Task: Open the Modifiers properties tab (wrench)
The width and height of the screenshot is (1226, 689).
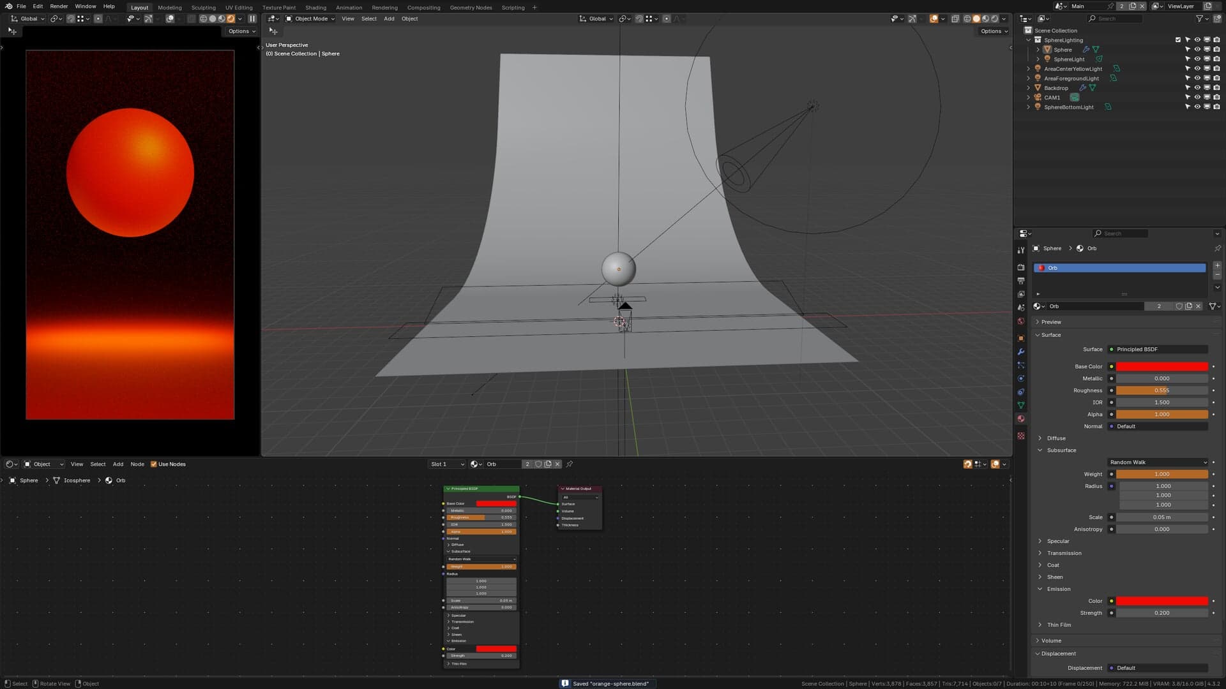Action: (x=1021, y=352)
